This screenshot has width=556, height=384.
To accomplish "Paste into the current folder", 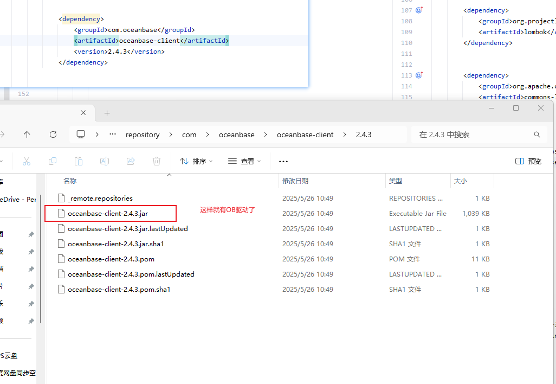I will pos(79,161).
